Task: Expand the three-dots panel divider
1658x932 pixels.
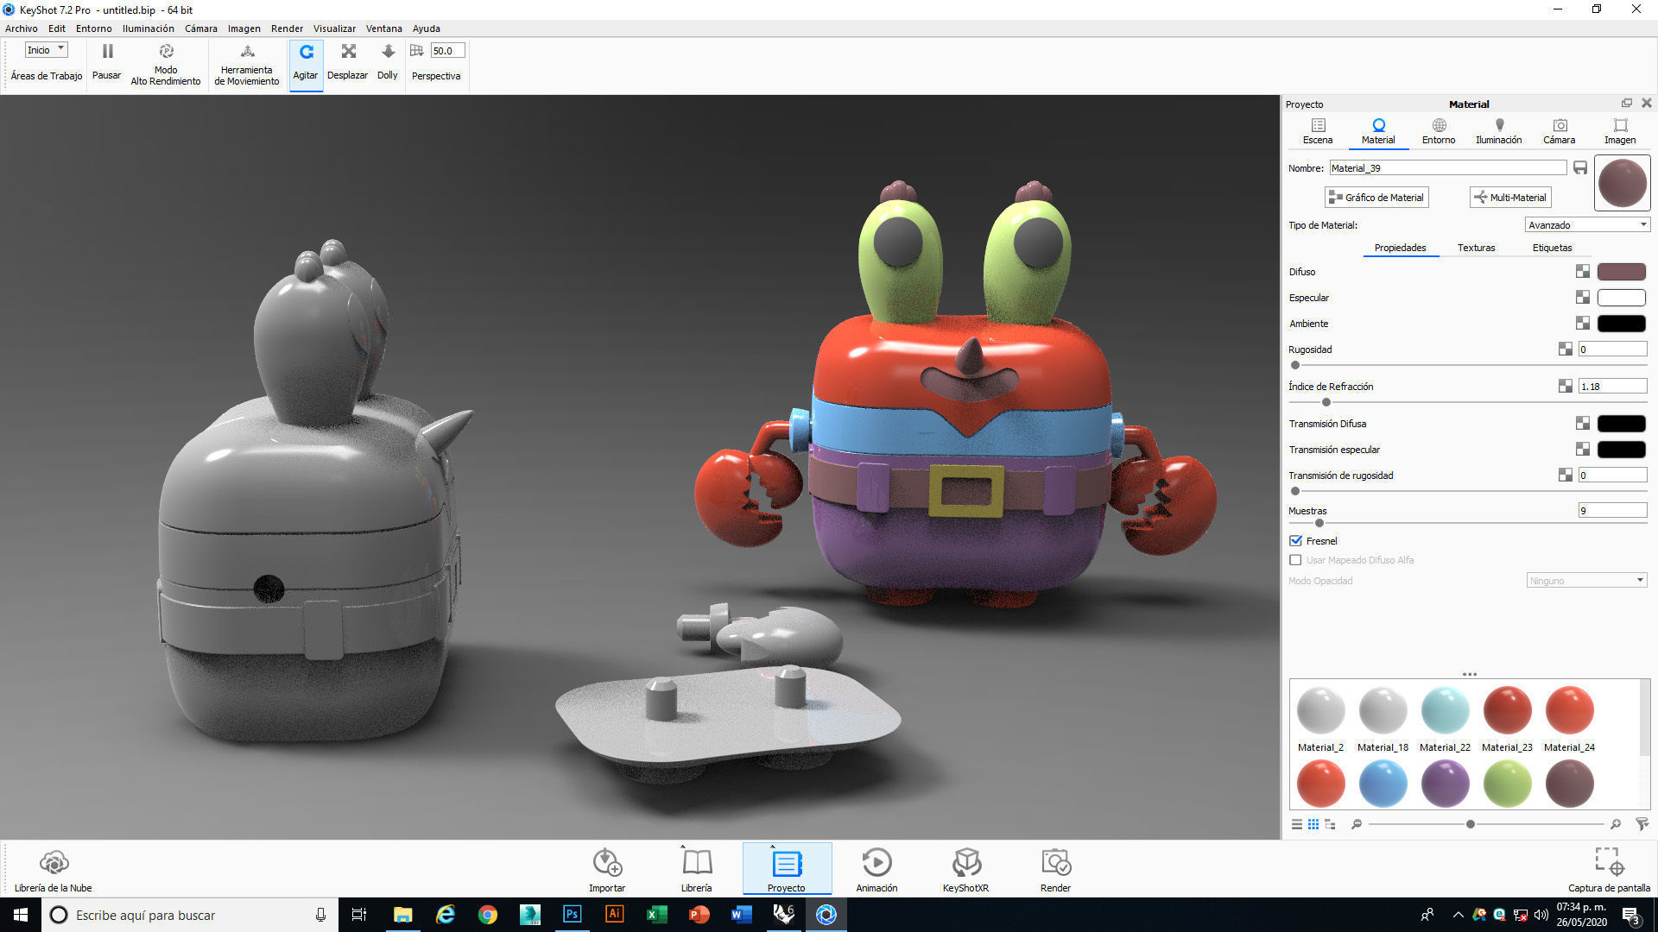Action: [1469, 674]
